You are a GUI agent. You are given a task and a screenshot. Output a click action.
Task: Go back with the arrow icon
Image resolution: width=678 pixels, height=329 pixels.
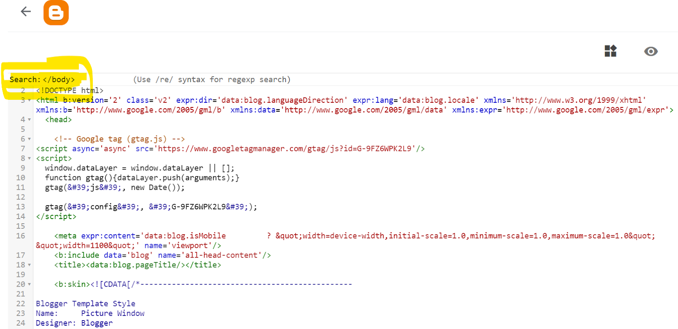click(26, 11)
